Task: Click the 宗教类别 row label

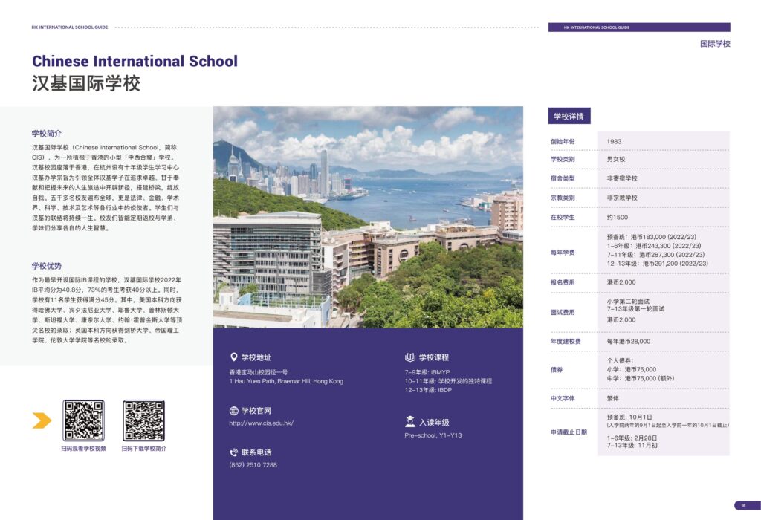Action: pyautogui.click(x=563, y=198)
